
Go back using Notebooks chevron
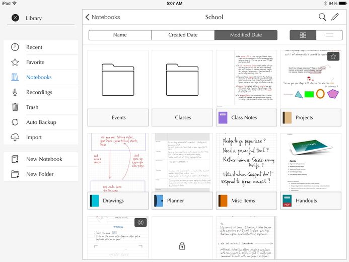coord(88,17)
